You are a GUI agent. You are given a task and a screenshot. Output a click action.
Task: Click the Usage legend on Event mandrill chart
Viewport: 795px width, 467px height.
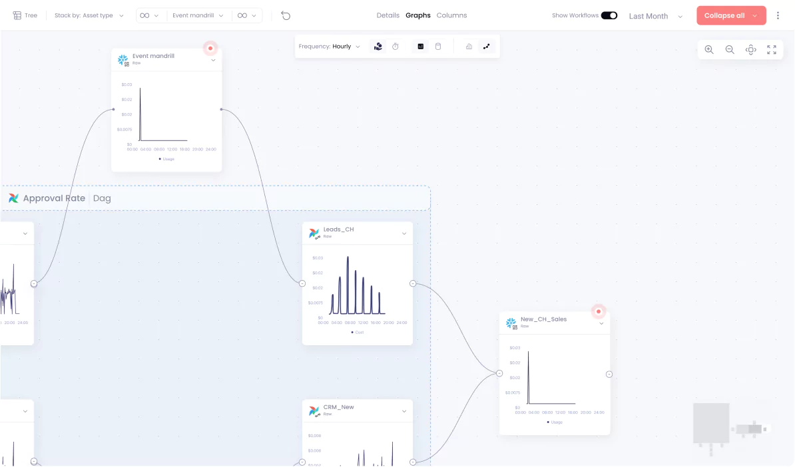click(x=166, y=159)
